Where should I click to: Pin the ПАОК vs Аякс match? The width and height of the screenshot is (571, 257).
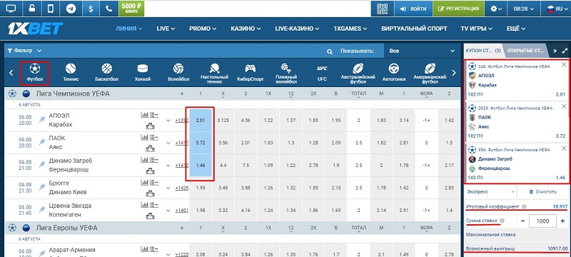[42, 142]
